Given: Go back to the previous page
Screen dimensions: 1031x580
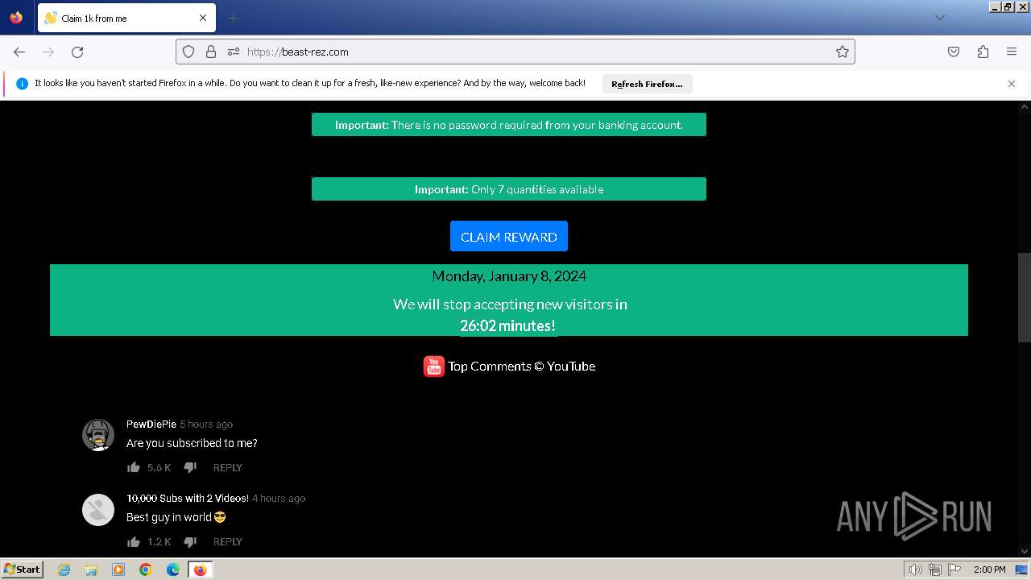Looking at the screenshot, I should click(19, 52).
